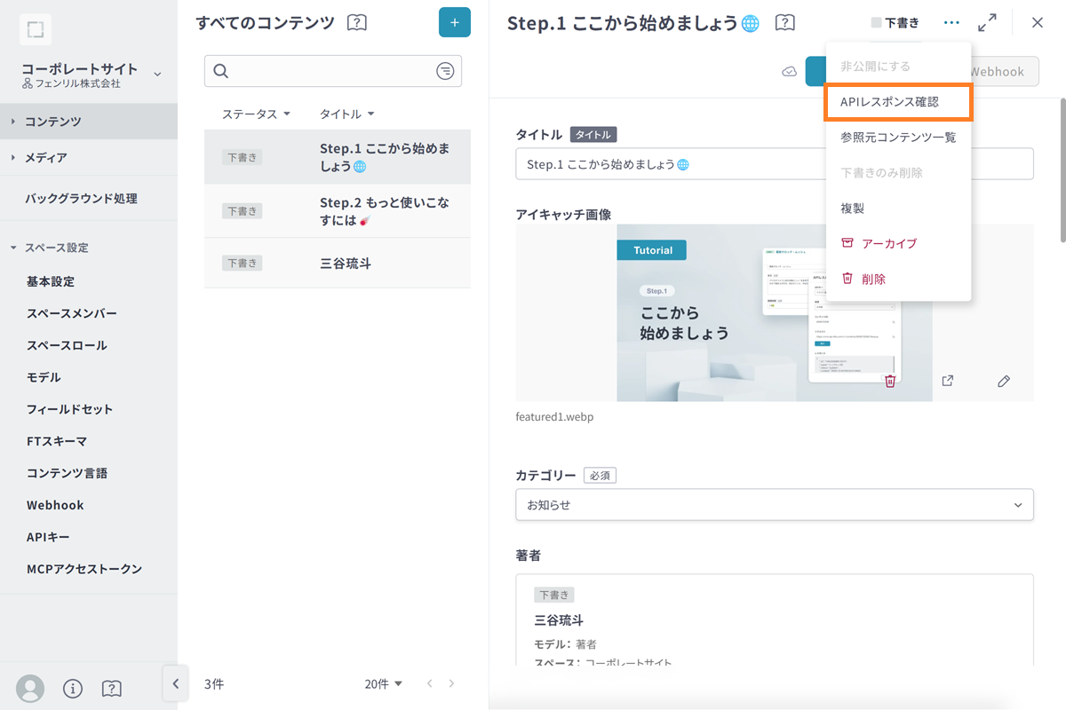Click the user avatar icon
This screenshot has width=1066, height=710.
(30, 689)
